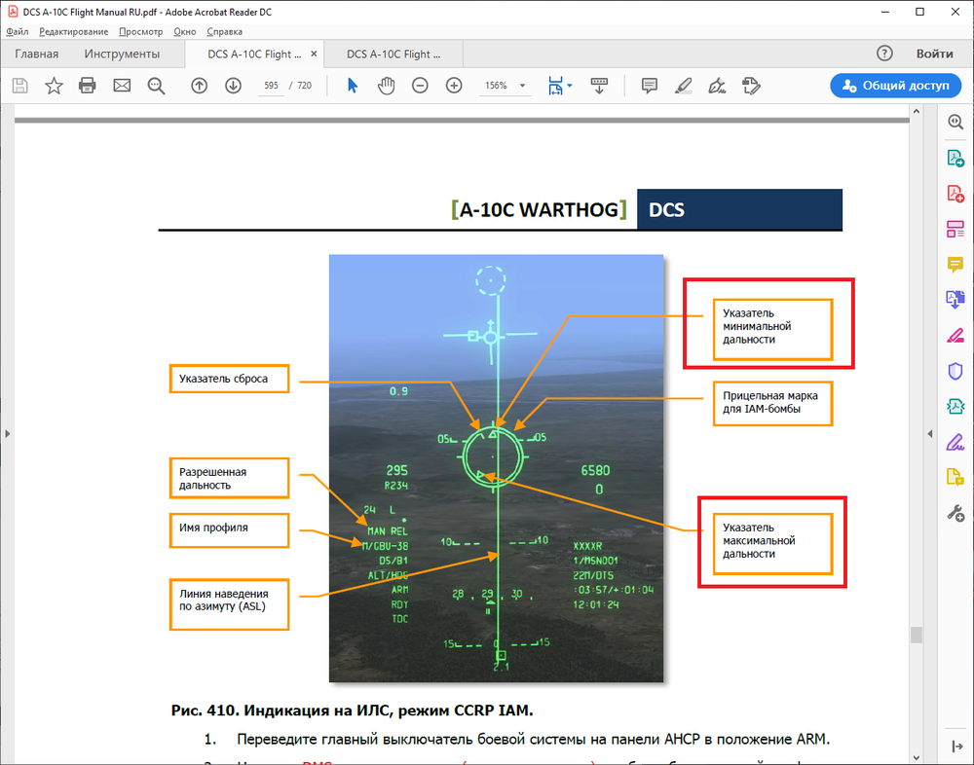
Task: Switch to the Главная tab
Action: [37, 55]
